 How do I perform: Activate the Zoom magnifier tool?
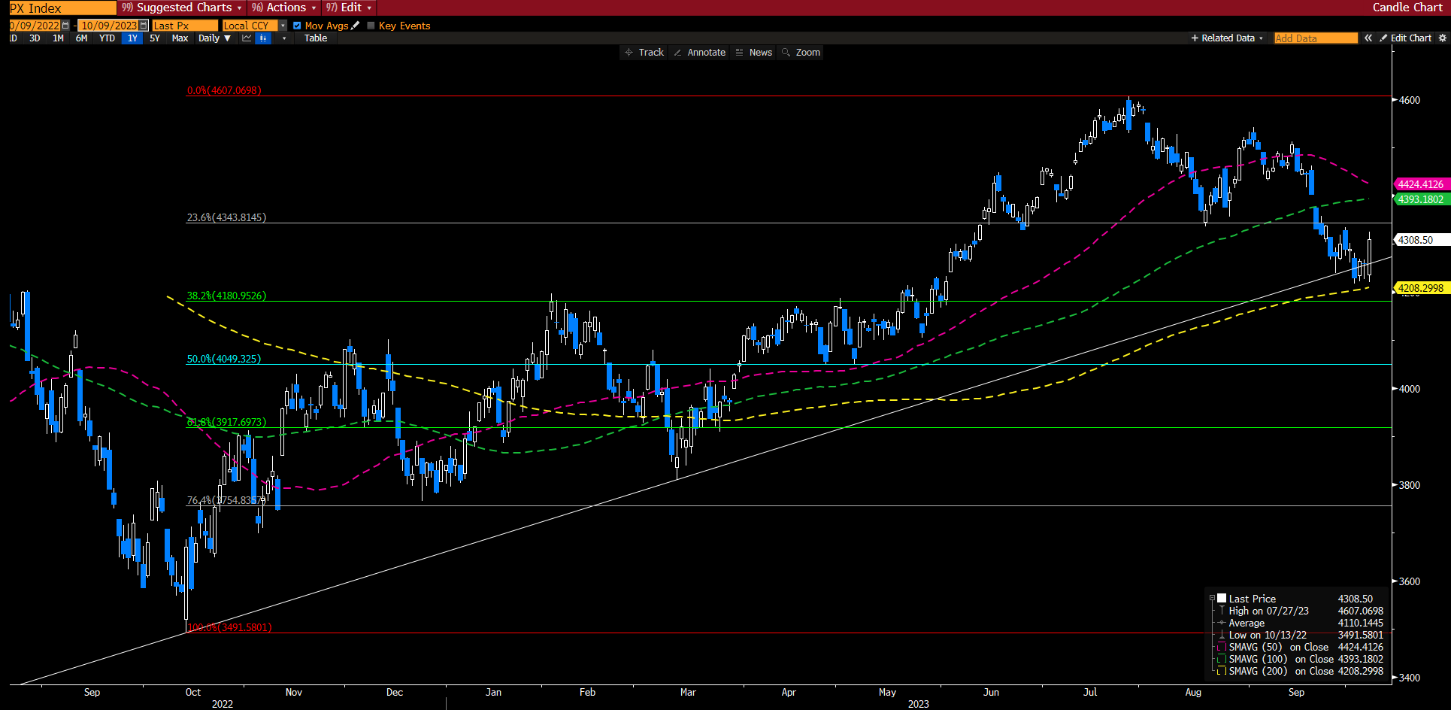[801, 53]
